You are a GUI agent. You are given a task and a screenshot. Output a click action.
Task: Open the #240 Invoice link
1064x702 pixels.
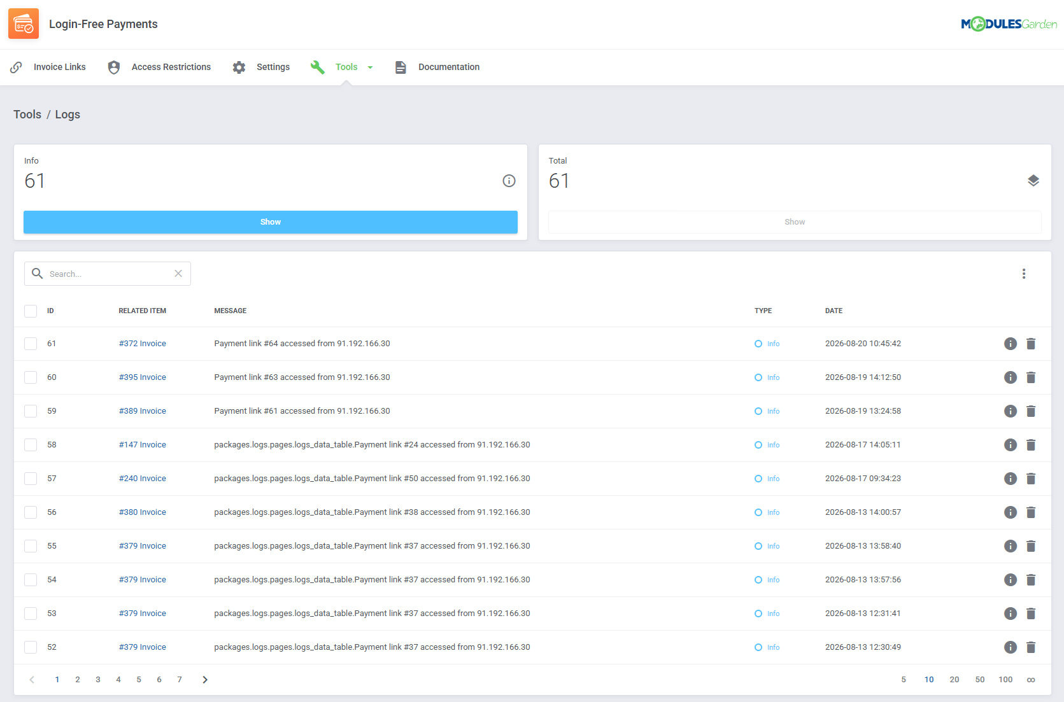click(143, 479)
